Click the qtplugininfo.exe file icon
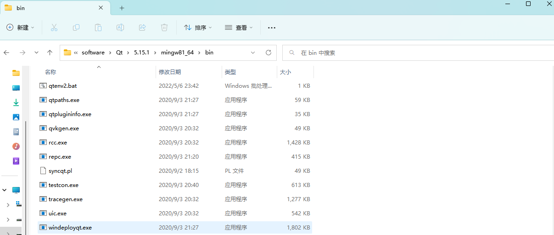Screen dimensions: 554x235 click(x=43, y=114)
